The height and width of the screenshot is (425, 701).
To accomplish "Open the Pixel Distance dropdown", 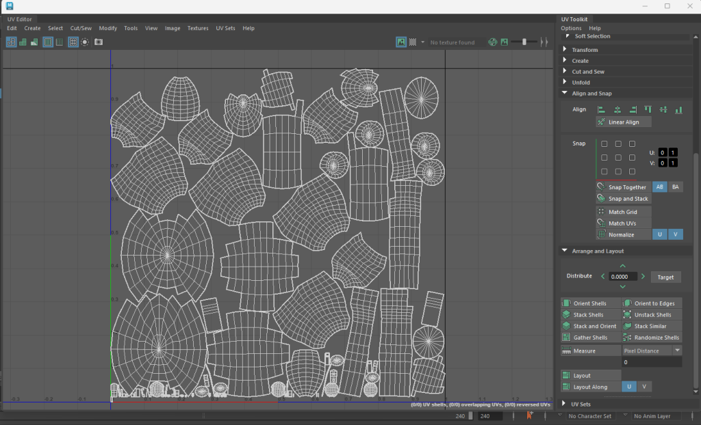I will (x=652, y=351).
